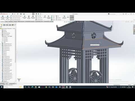Select the Revolved Boss/Base tool (Döndürerek Yükseklik)
135x101 pixels.
(x=8, y=17)
